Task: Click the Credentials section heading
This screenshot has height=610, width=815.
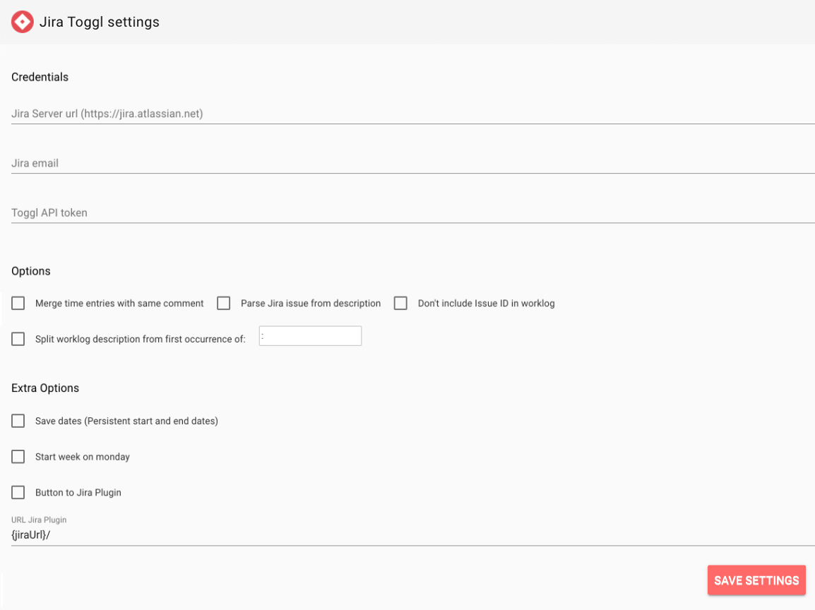Action: pyautogui.click(x=40, y=77)
